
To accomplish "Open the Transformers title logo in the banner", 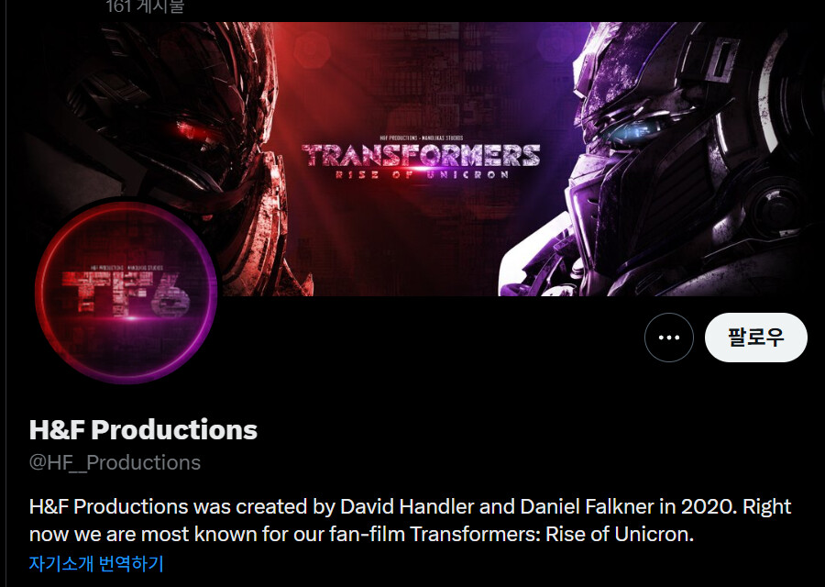I will [421, 156].
